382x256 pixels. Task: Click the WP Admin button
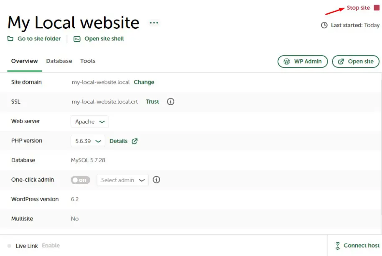[303, 61]
